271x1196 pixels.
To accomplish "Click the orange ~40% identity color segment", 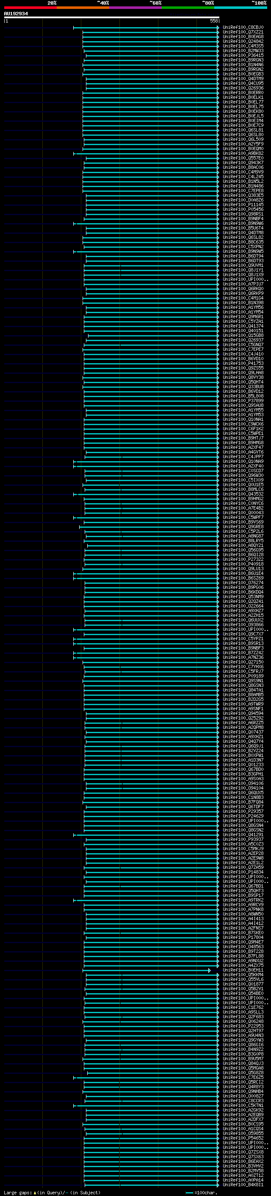I will pos(83,8).
